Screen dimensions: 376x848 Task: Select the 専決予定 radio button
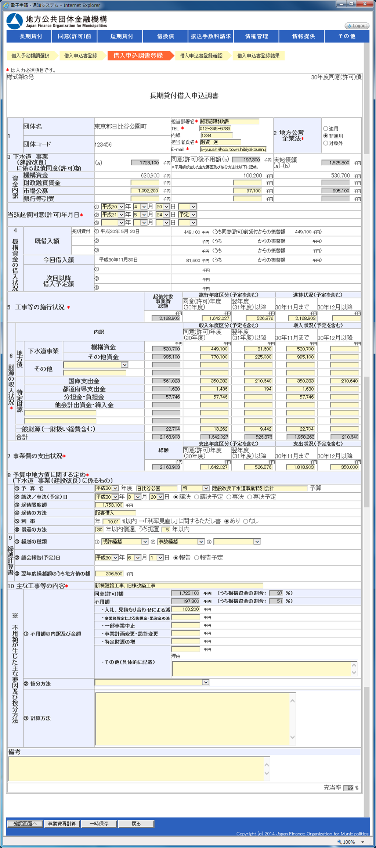[249, 497]
